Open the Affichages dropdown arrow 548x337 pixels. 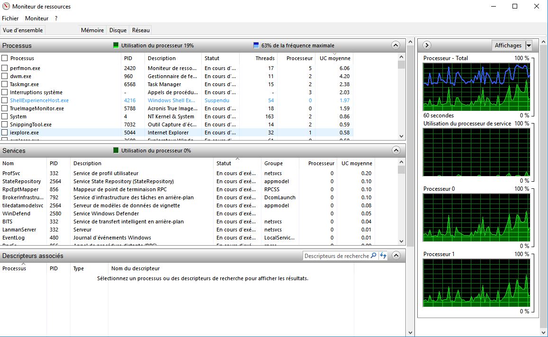pos(529,45)
